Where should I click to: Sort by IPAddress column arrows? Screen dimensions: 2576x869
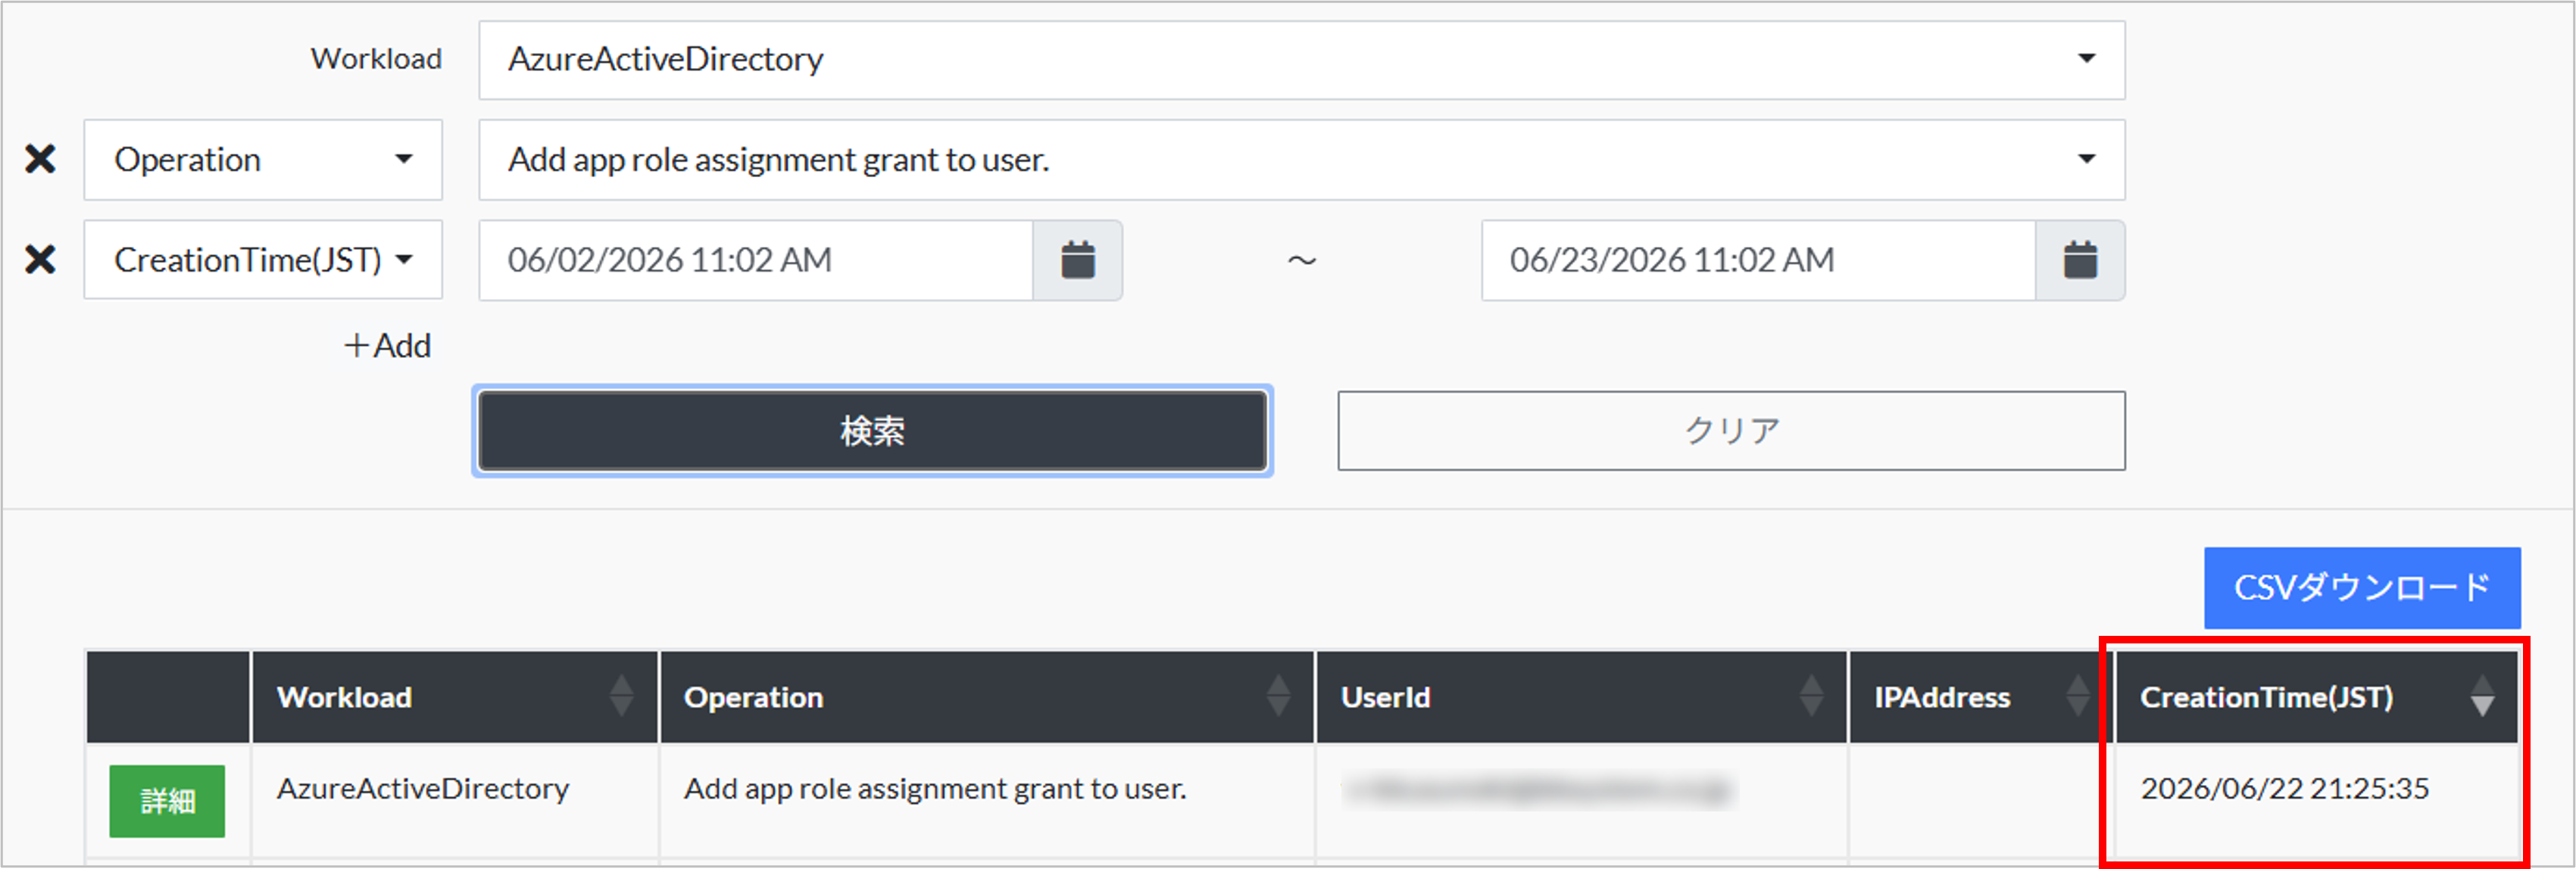[x=2077, y=696]
